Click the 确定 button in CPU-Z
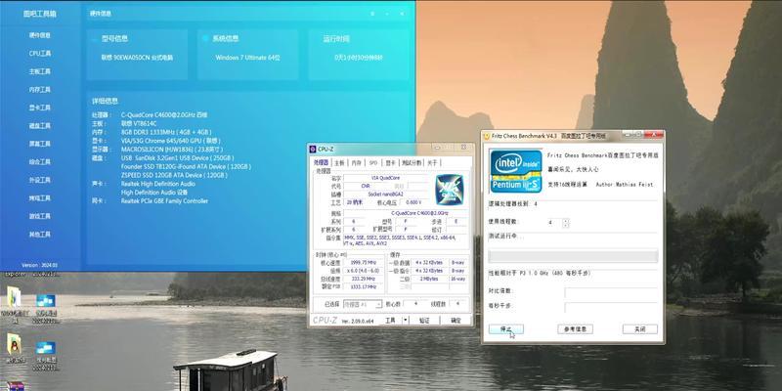782x391 pixels. 456,321
